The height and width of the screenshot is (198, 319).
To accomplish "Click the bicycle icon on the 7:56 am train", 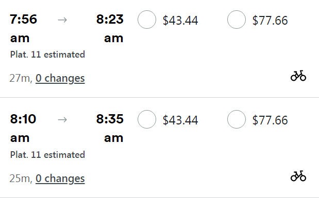I will (x=298, y=76).
